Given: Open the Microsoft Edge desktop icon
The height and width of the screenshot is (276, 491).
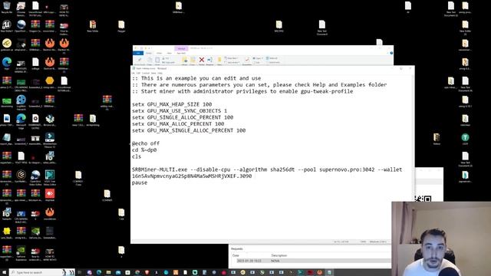Looking at the screenshot, I should click(7, 62).
